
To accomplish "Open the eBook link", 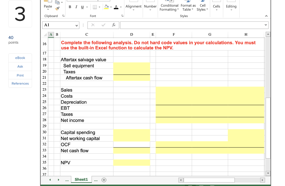I will pyautogui.click(x=20, y=58).
